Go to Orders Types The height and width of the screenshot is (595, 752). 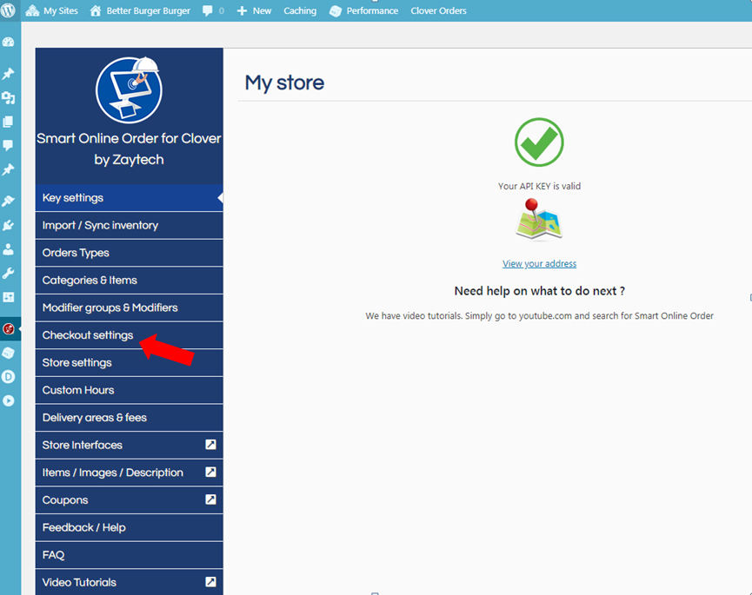coord(129,253)
